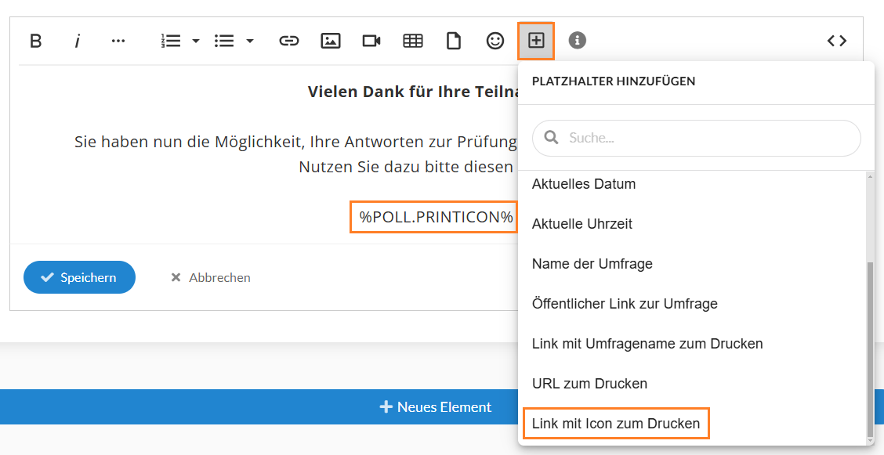Expand bulleted list style dropdown arrow

(x=250, y=41)
